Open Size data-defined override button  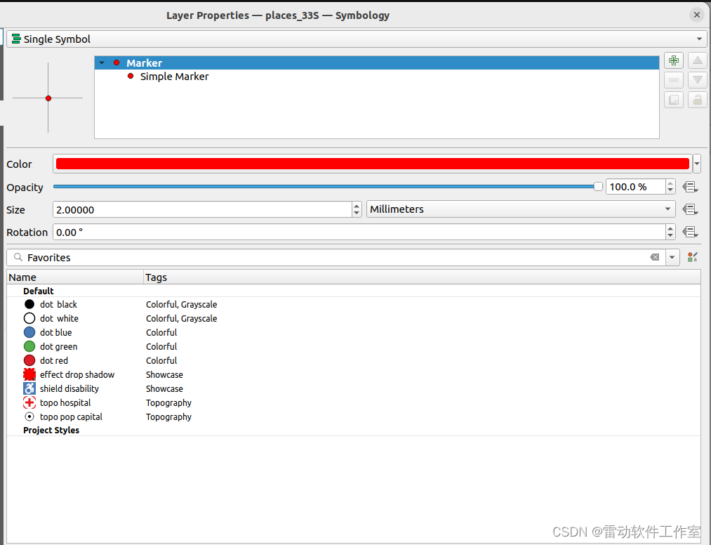tap(690, 209)
